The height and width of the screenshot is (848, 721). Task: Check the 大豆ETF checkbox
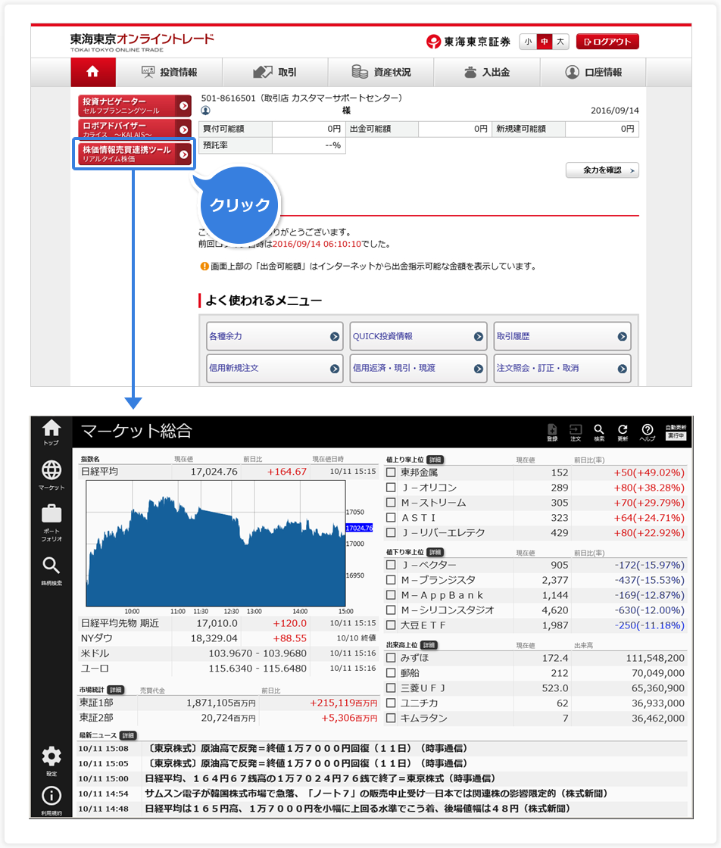point(391,625)
